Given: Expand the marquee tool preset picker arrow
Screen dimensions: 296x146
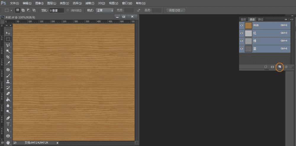Looking at the screenshot, I should coord(12,10).
